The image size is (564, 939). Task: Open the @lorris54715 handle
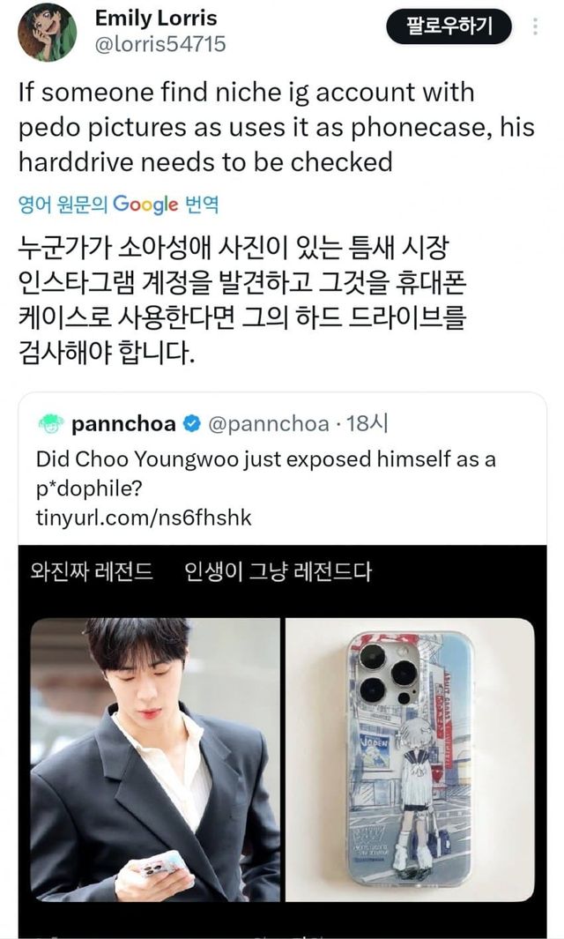[x=160, y=44]
